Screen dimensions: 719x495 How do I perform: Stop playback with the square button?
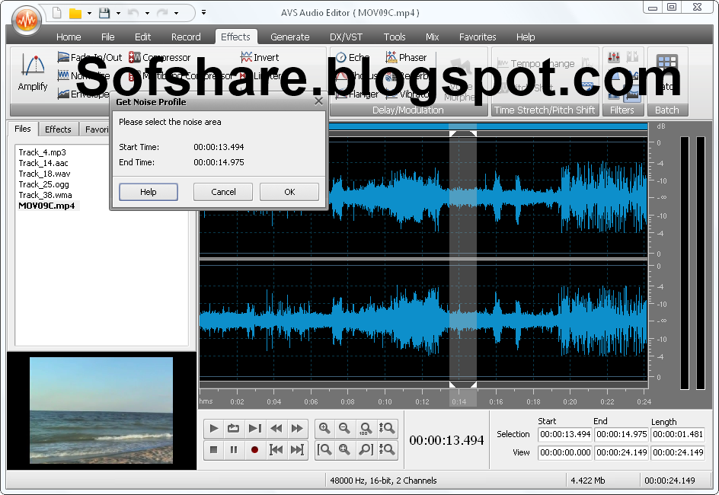click(213, 449)
